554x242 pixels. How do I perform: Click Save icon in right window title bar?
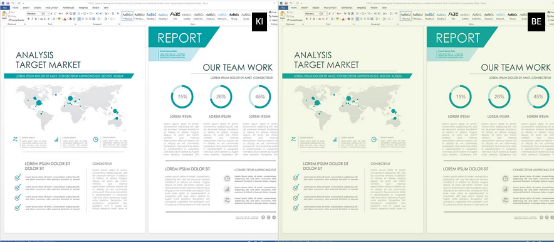coord(286,3)
